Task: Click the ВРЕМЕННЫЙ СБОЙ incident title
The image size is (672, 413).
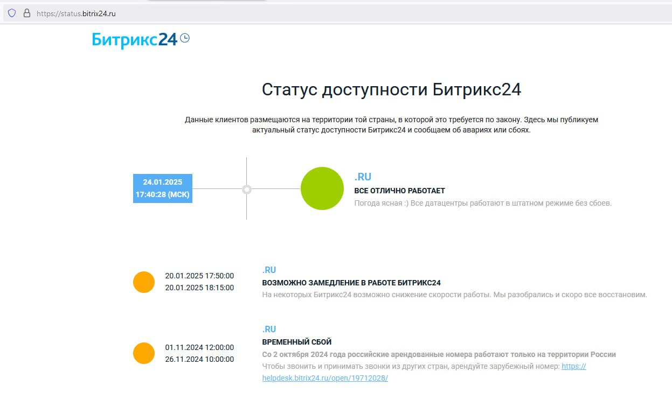Action: 297,342
